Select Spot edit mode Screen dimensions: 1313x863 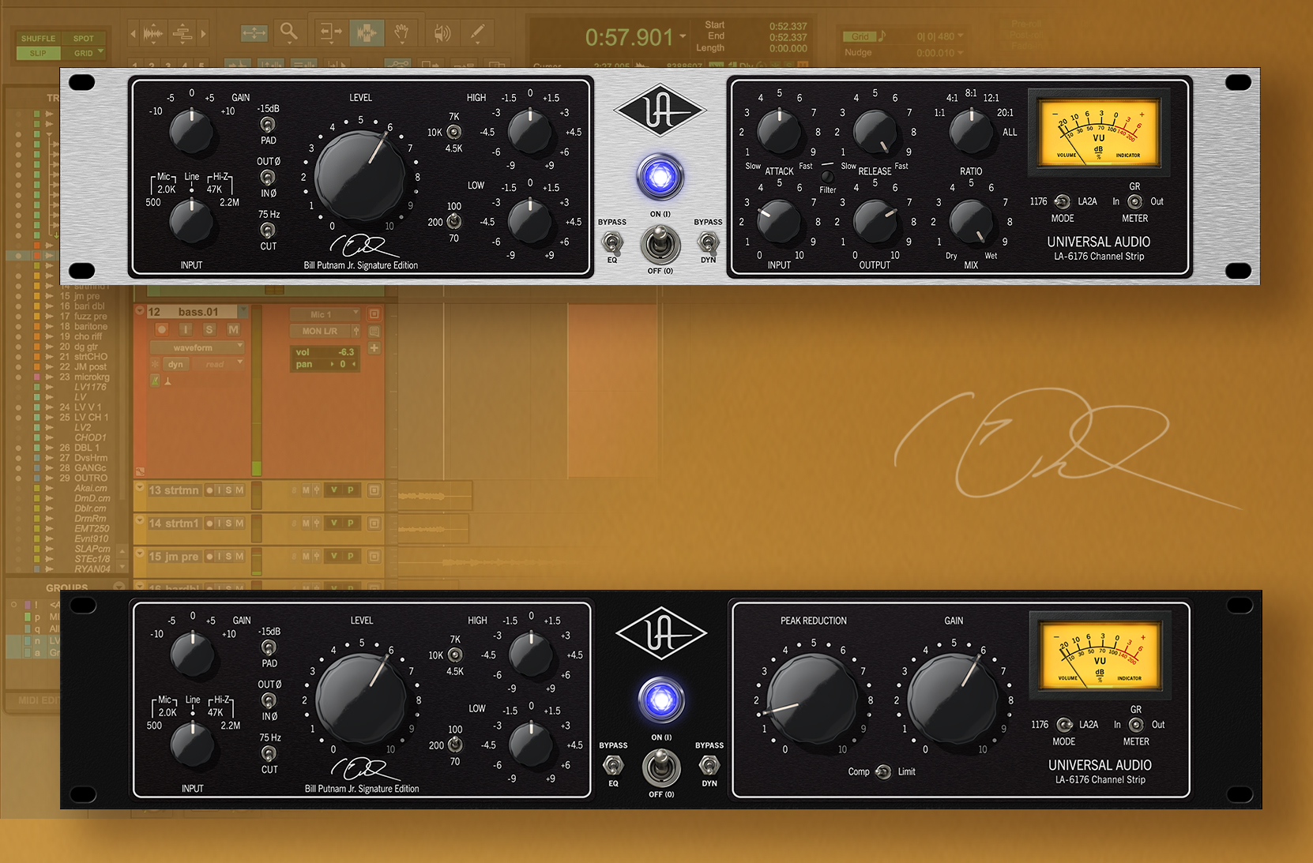pos(85,38)
